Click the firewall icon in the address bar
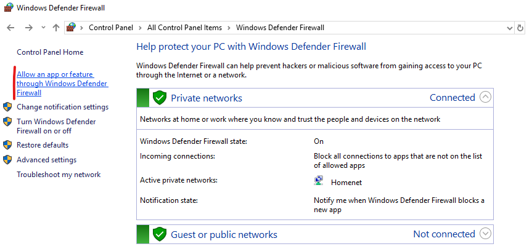 [72, 28]
